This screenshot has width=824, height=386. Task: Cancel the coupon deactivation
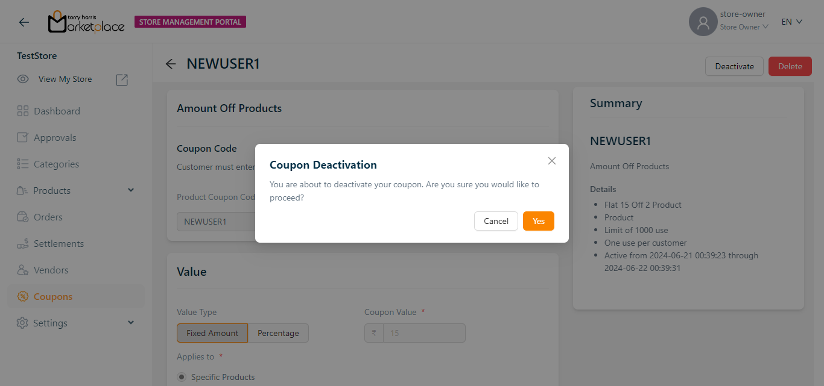(496, 221)
